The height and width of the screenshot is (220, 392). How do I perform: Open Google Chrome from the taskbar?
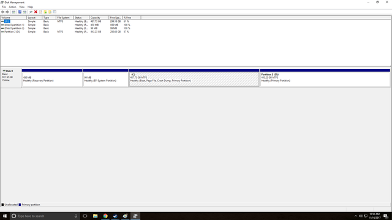105,216
